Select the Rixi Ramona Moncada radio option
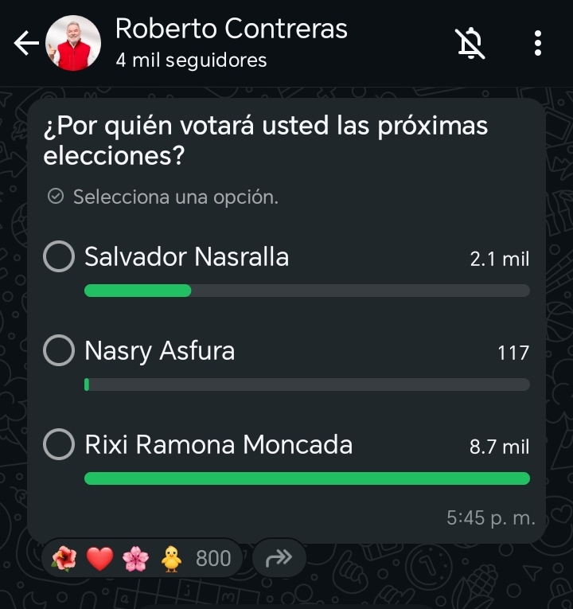This screenshot has height=609, width=573. [x=59, y=445]
